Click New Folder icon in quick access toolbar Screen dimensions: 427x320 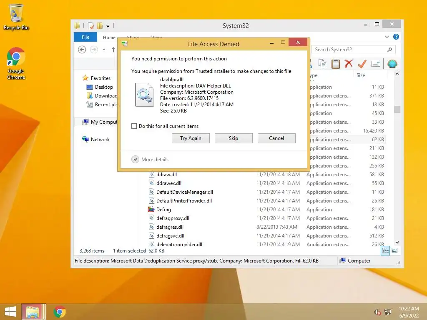(x=100, y=26)
